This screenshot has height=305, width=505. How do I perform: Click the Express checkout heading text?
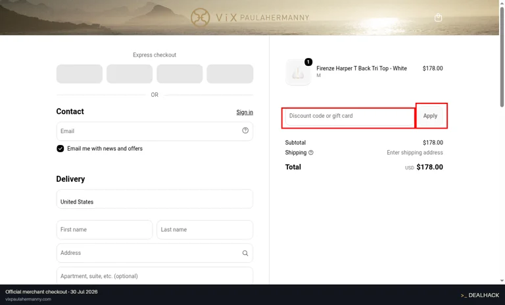pyautogui.click(x=155, y=55)
